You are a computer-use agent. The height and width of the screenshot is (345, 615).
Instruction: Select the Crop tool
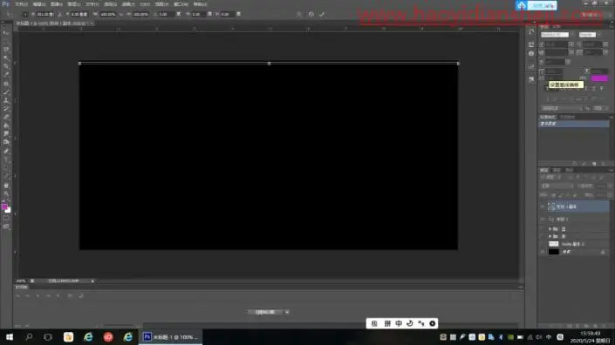coord(6,66)
